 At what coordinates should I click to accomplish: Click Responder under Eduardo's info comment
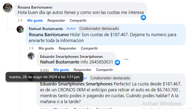pos(82,70)
